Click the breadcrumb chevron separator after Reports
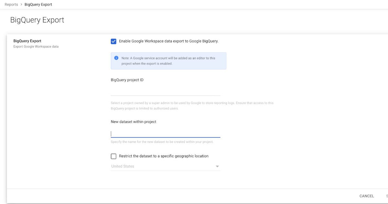Screen dimensions: 388x204 (21, 5)
